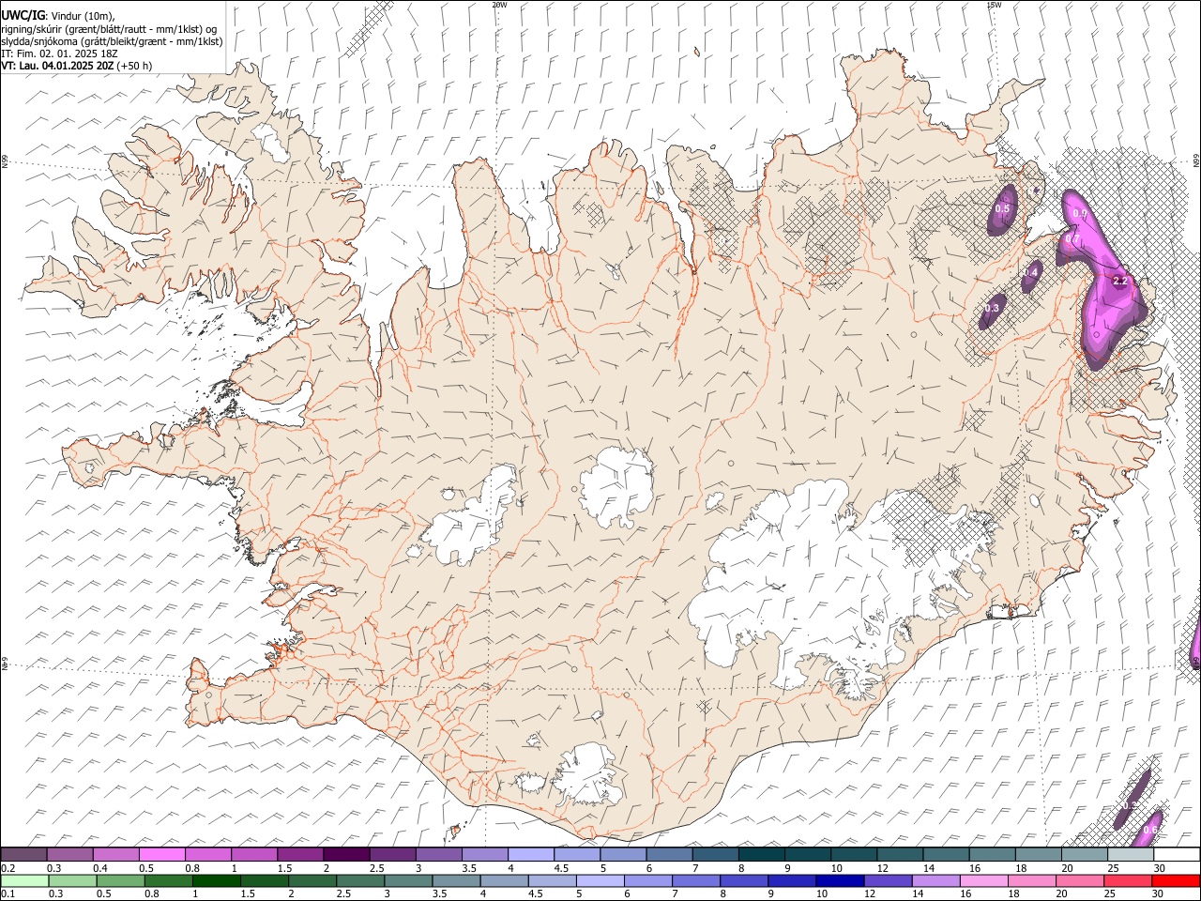The height and width of the screenshot is (901, 1201).
Task: Click the 'UWC/IG' title text
Action: (23, 16)
